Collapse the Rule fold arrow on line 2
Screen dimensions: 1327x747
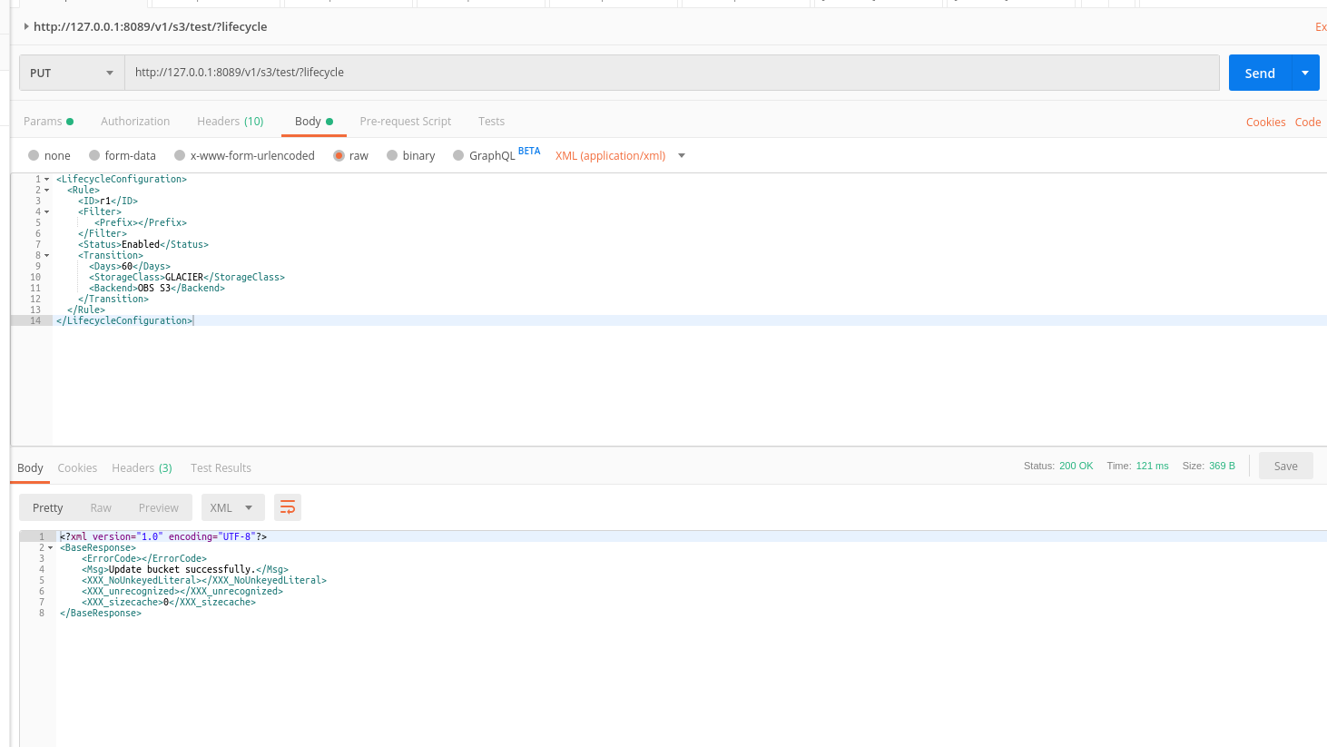pyautogui.click(x=46, y=190)
